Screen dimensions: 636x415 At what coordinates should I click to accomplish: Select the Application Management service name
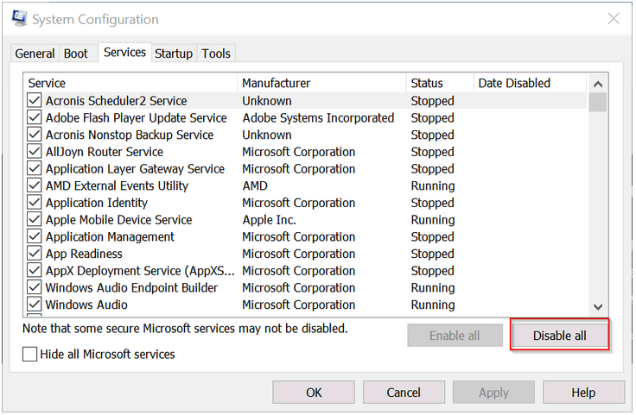[110, 237]
